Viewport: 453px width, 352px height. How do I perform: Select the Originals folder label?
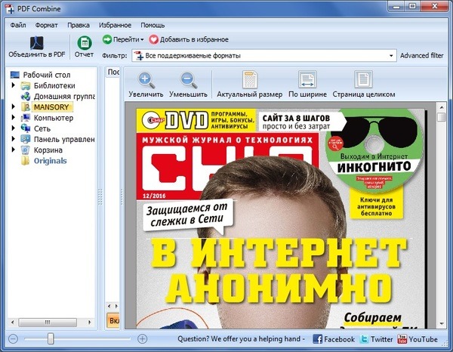[51, 161]
